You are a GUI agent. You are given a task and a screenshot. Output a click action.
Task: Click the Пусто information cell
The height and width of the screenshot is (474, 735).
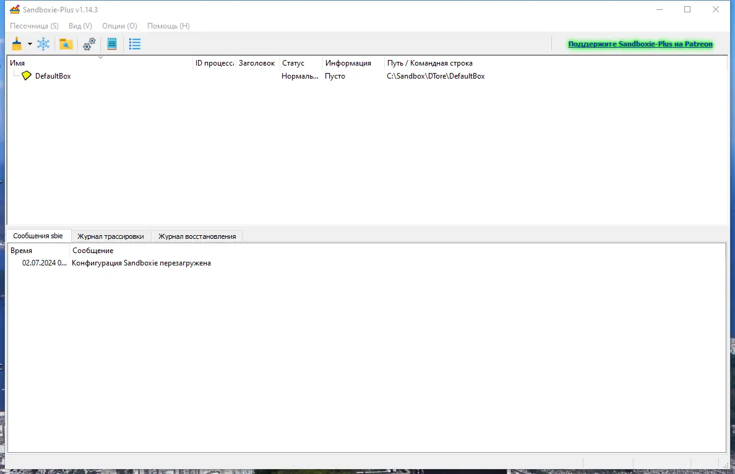pyautogui.click(x=335, y=76)
